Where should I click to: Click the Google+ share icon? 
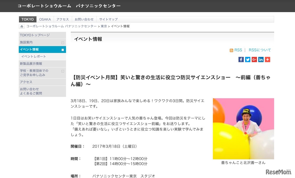(x=254, y=60)
